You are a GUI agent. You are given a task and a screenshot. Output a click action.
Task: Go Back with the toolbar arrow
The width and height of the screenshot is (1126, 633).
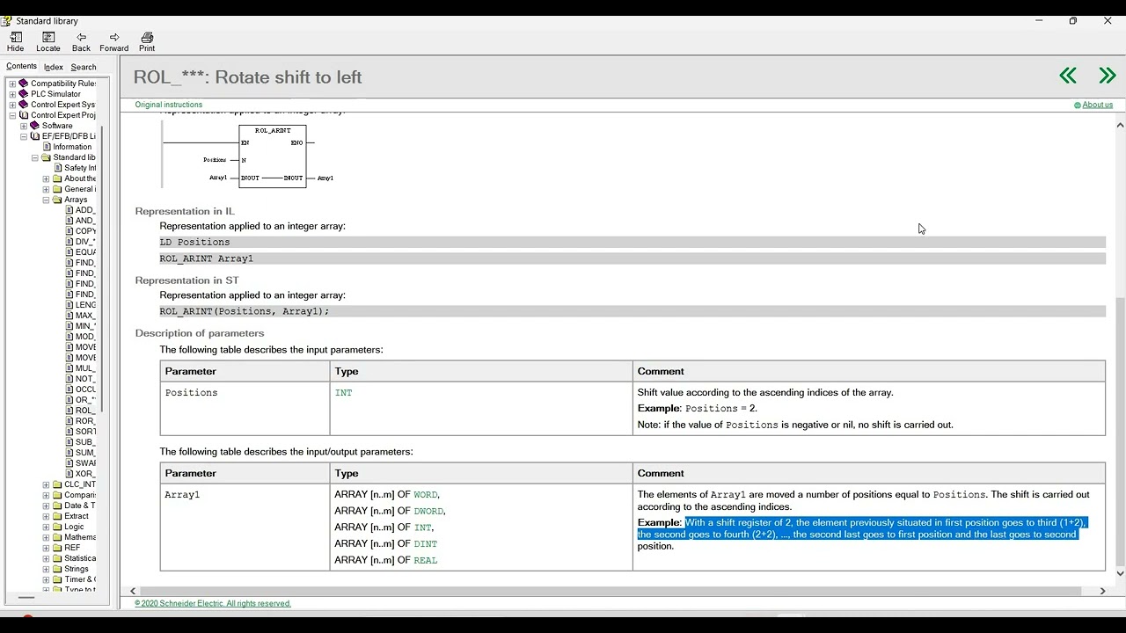tap(81, 38)
